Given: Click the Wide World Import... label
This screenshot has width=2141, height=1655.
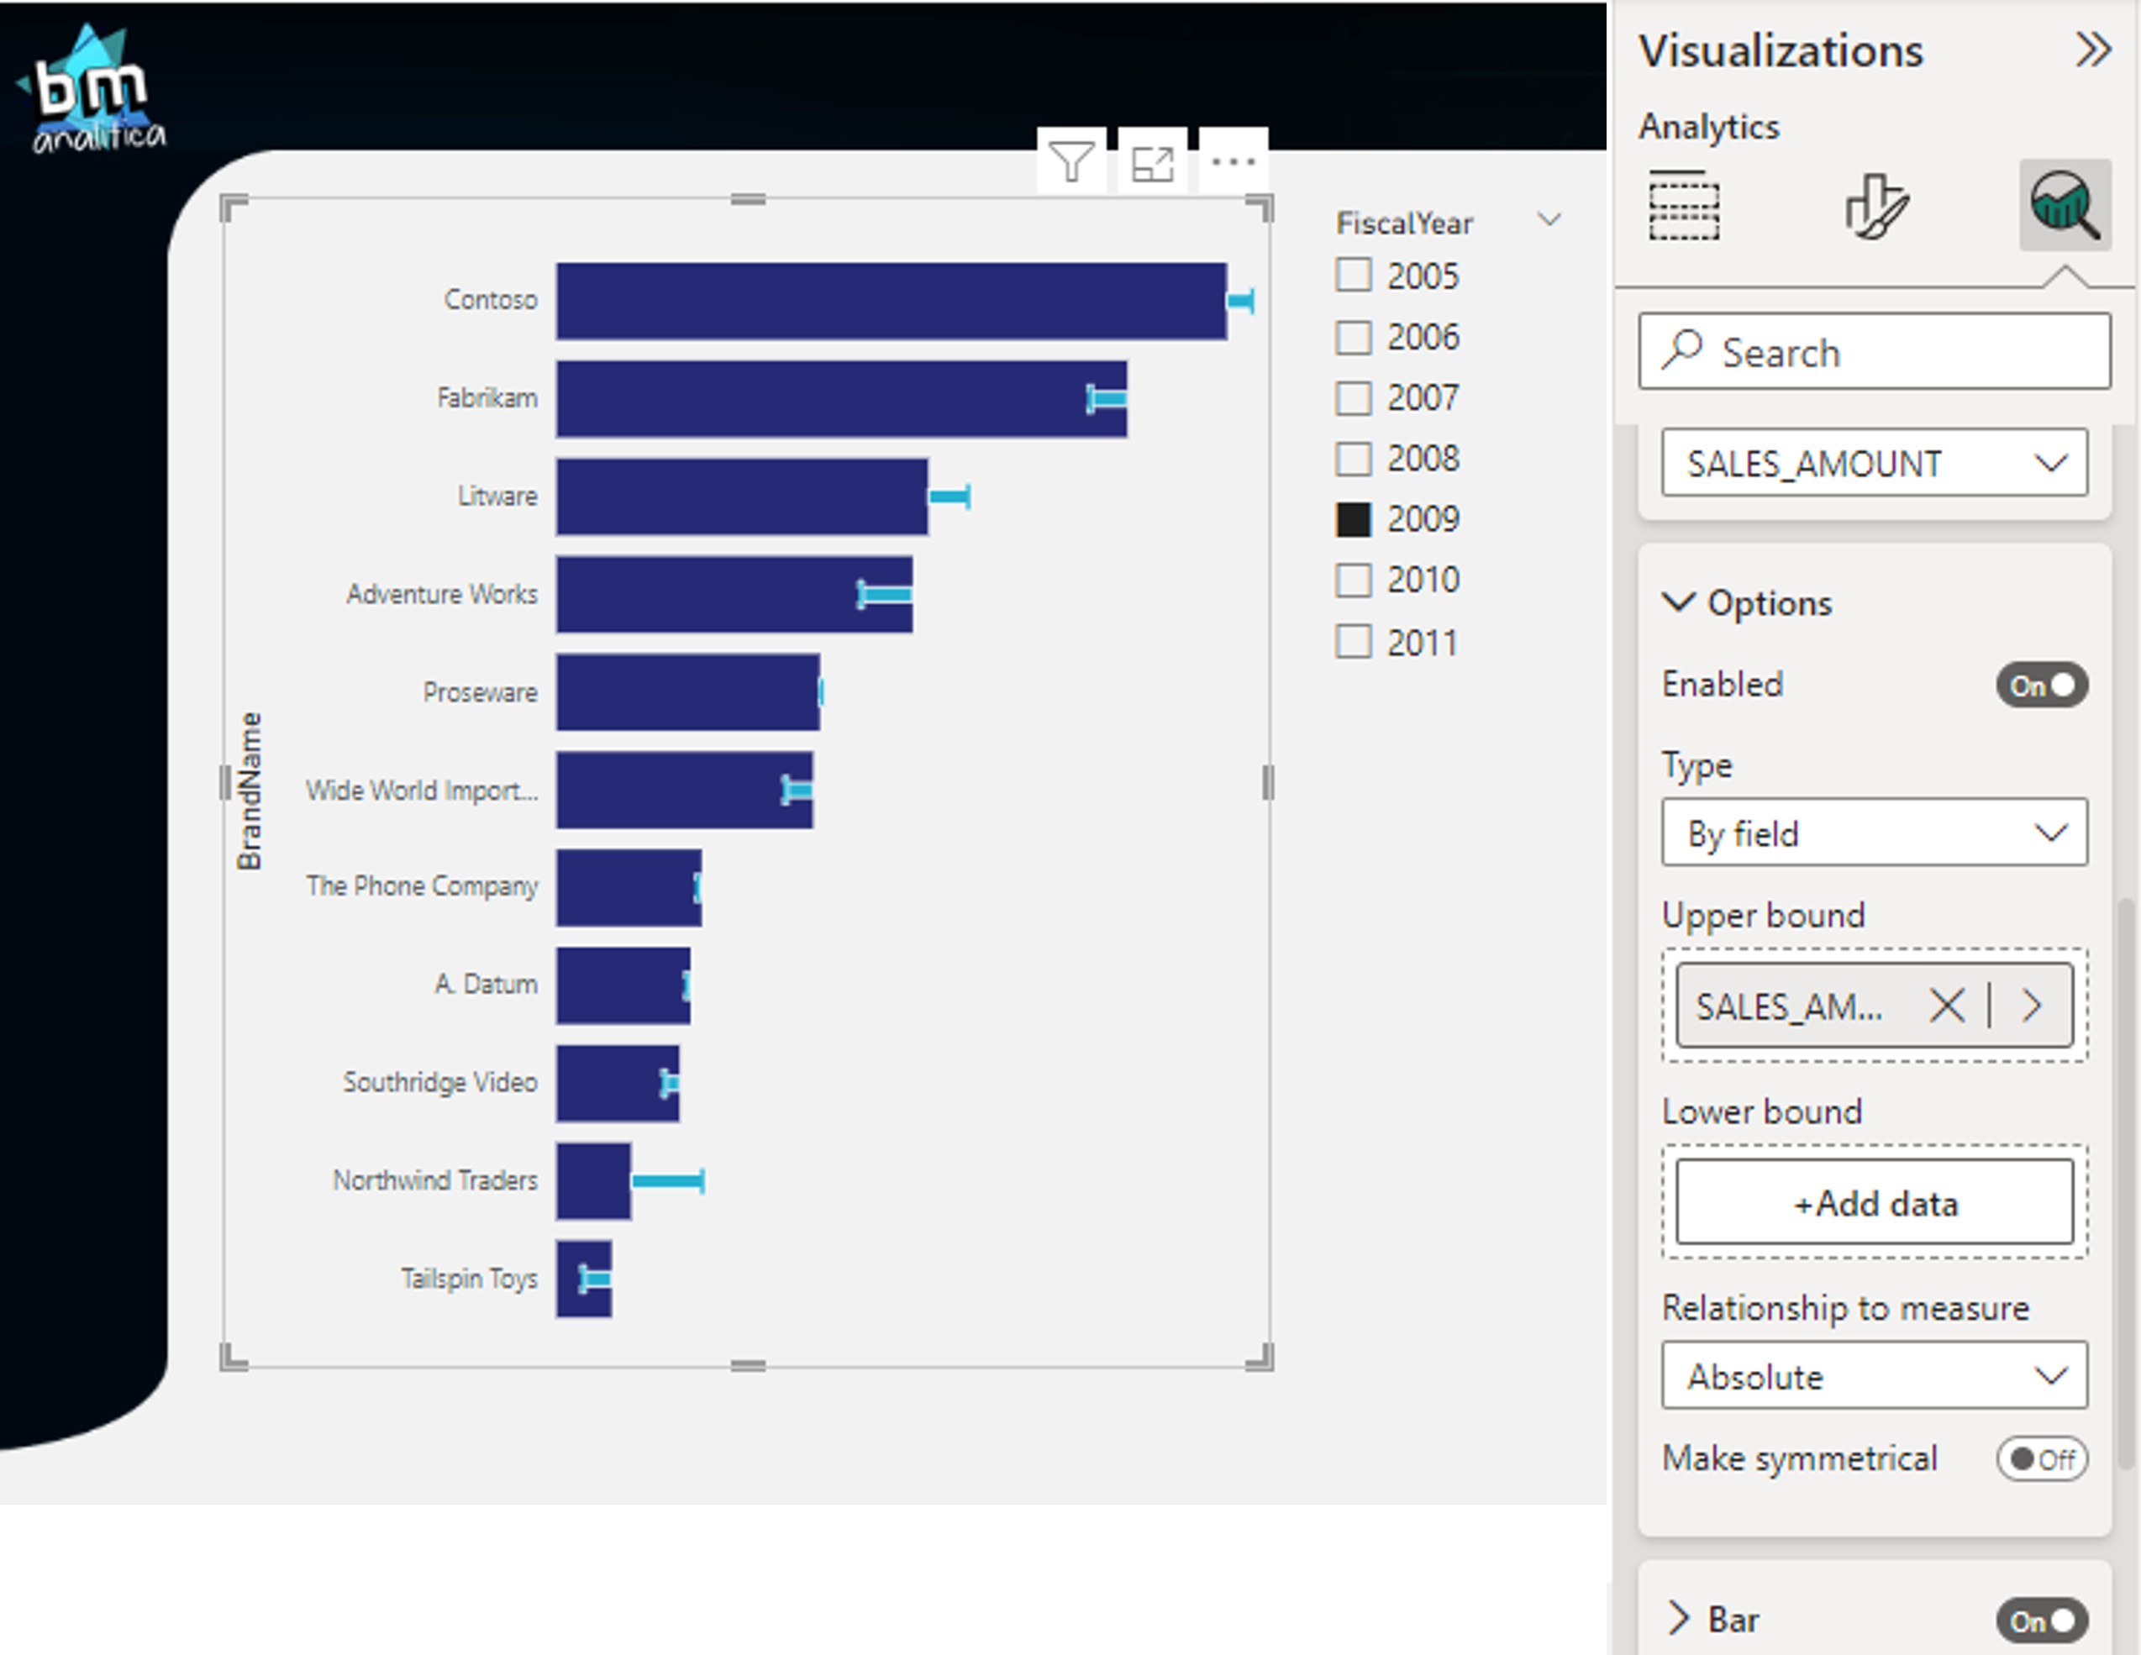Looking at the screenshot, I should point(422,790).
